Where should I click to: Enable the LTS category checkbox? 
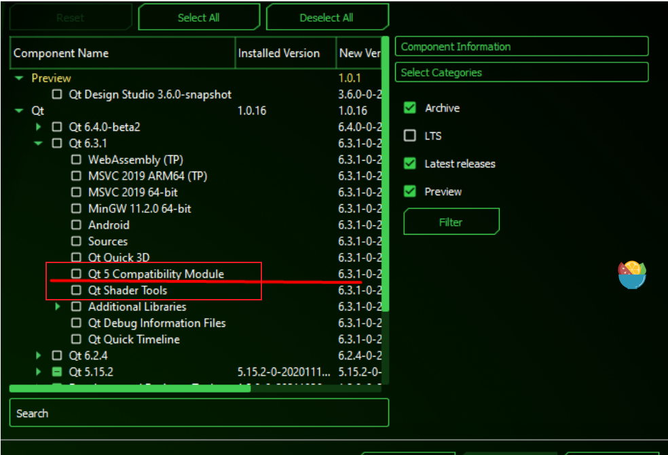coord(410,136)
